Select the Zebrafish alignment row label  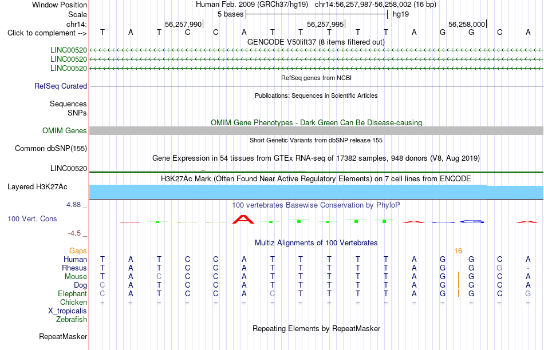[72, 319]
